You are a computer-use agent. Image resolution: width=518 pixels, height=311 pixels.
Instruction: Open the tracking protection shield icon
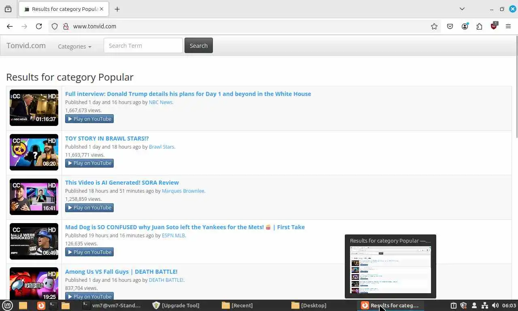(x=55, y=26)
